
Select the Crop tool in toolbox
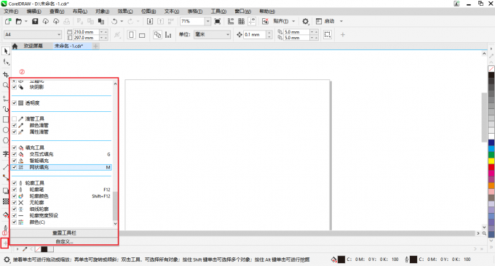6,75
